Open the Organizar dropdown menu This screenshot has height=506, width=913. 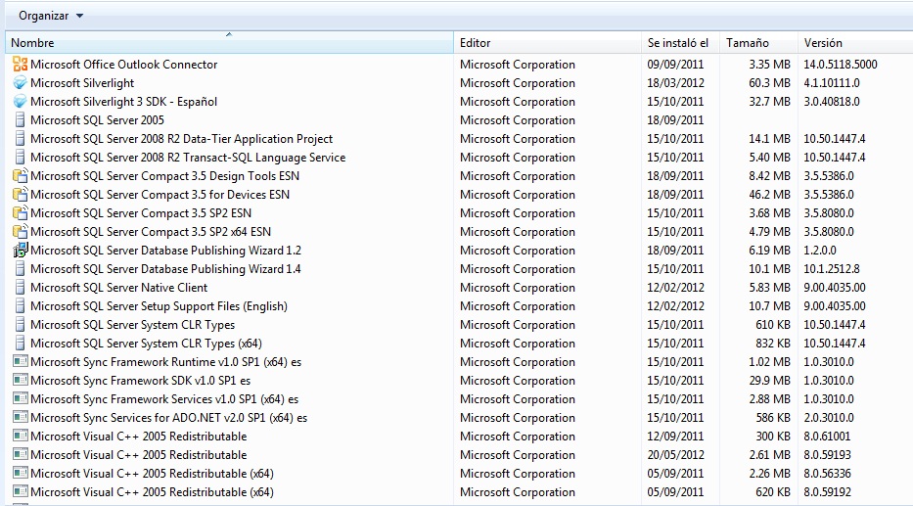pos(51,16)
